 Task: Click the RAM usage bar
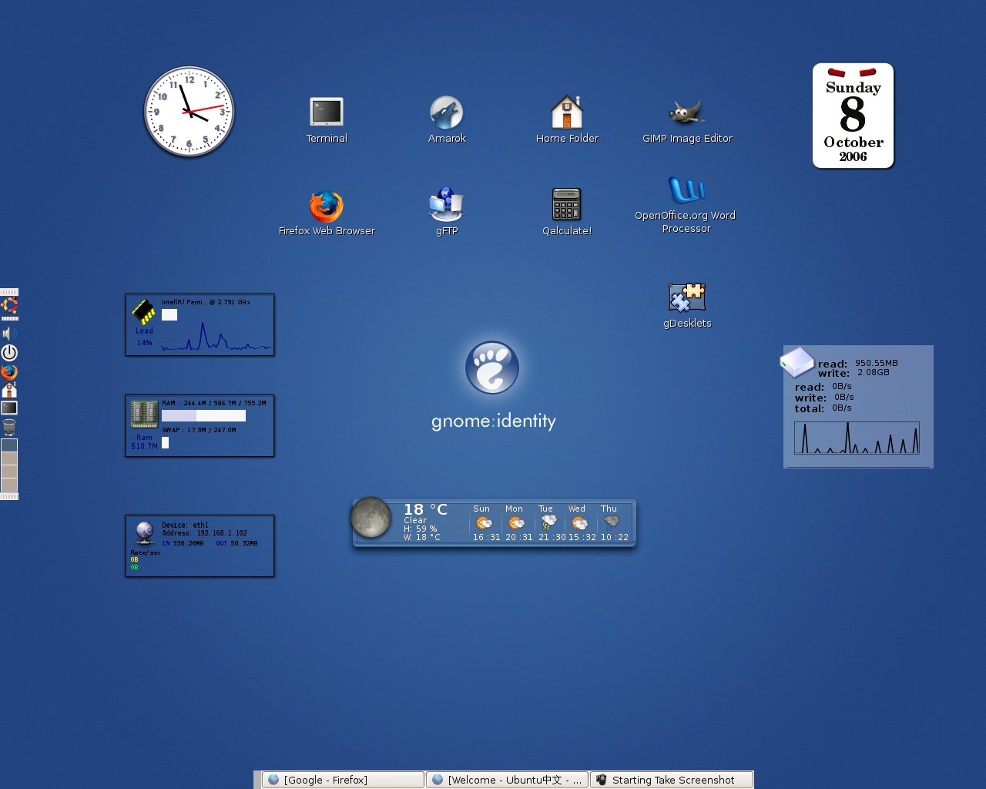point(203,415)
